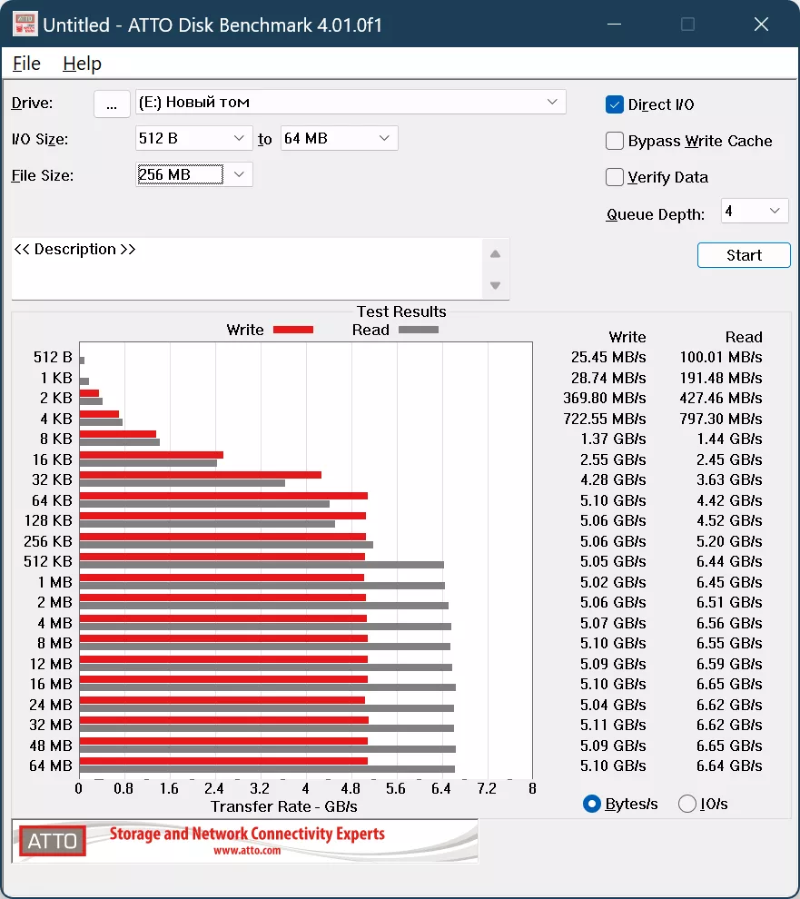Click the 512 B write value 25.45 MB/s
This screenshot has width=800, height=899.
(x=608, y=357)
